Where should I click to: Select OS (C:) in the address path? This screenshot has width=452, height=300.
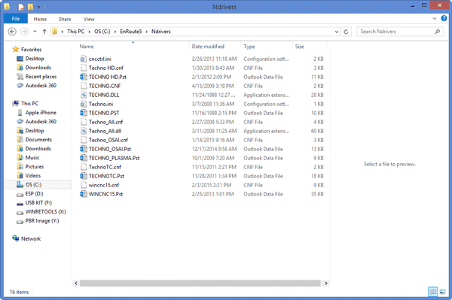tap(102, 32)
